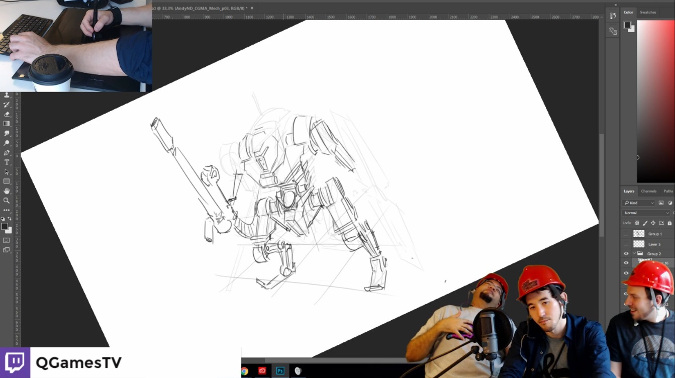Hide Group 2 with its eye icon
The image size is (675, 378).
(x=626, y=254)
